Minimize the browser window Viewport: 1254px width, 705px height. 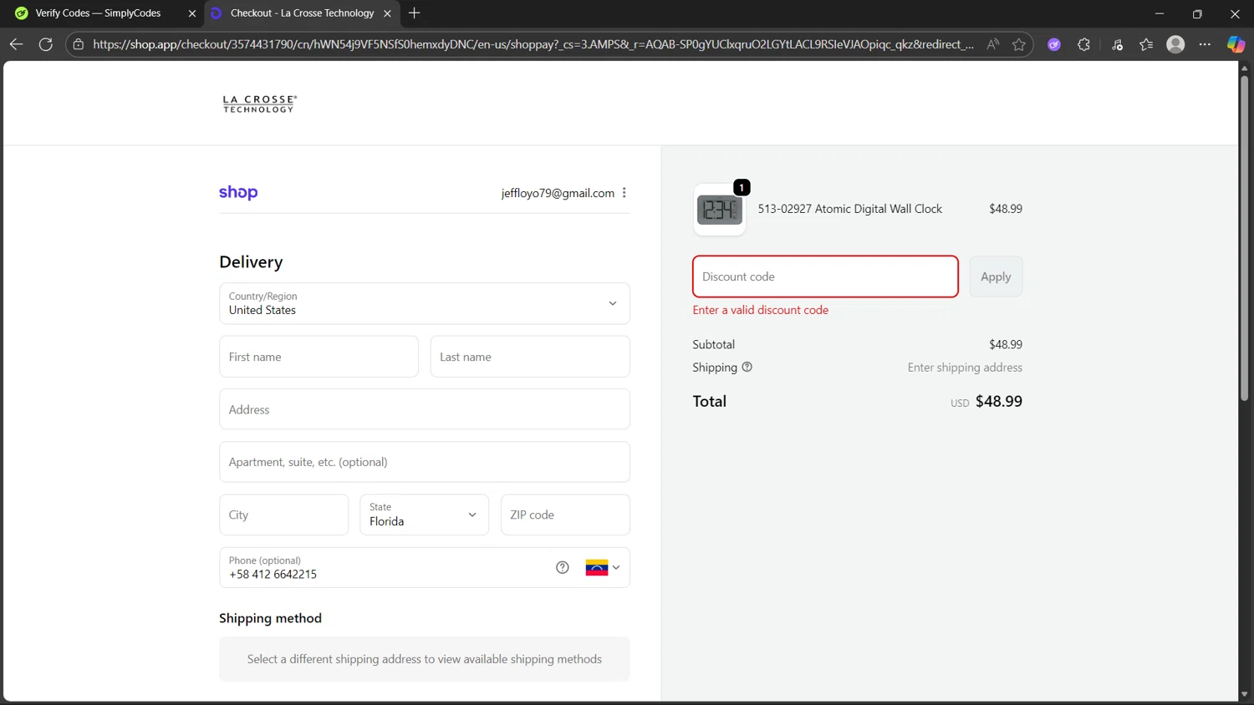click(1159, 13)
